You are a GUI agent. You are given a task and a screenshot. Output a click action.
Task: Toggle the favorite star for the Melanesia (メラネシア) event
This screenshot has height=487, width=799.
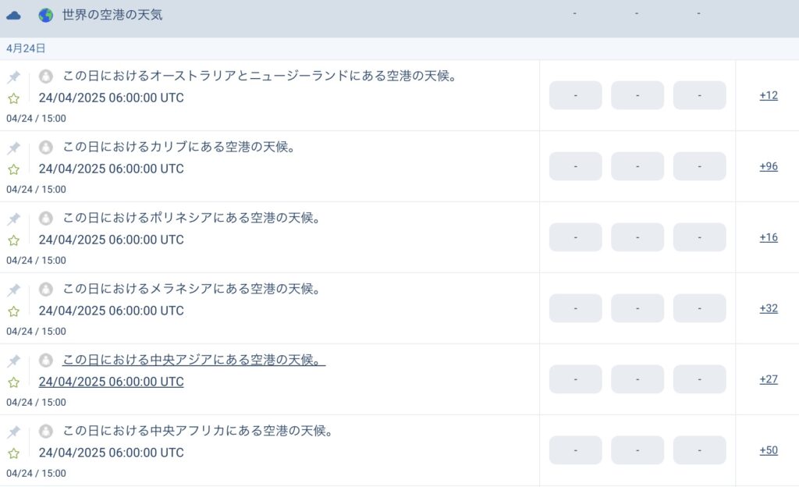pos(14,311)
